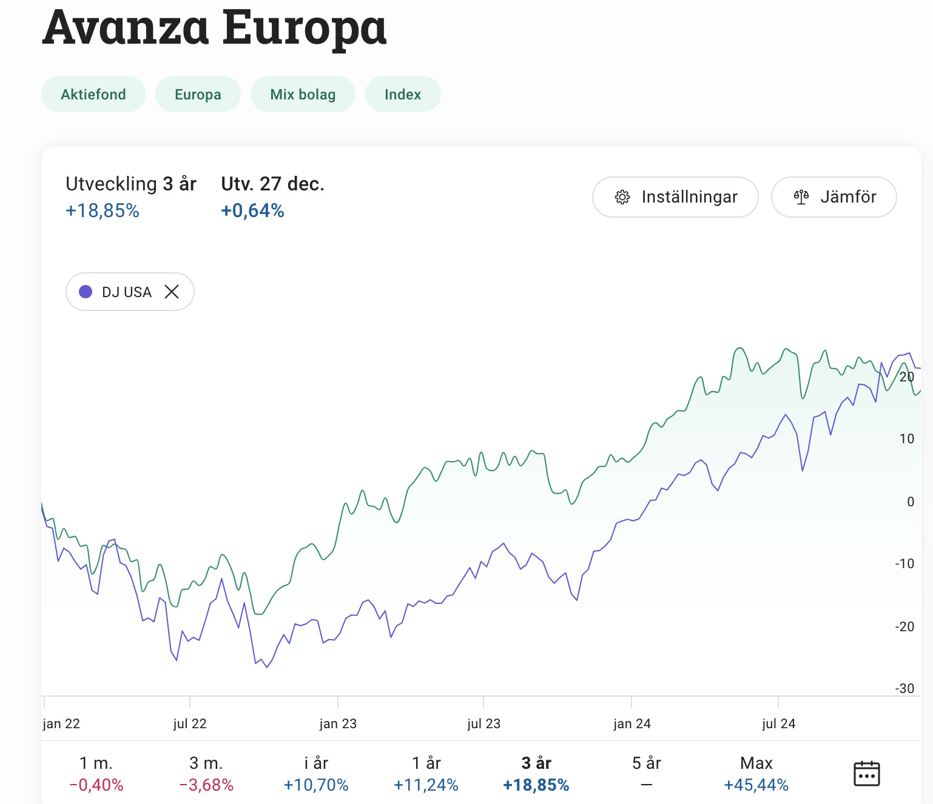Select the 3 år period tab

pyautogui.click(x=536, y=774)
